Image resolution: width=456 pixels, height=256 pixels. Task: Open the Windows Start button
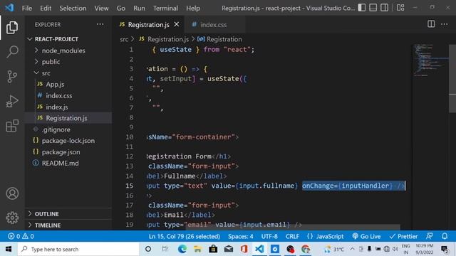[x=9, y=249]
